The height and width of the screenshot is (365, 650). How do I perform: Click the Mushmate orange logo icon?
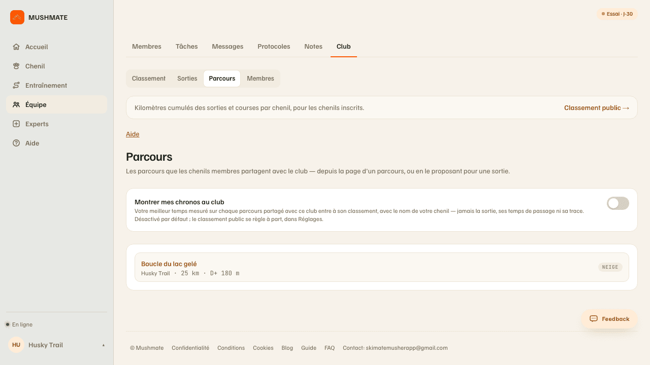pyautogui.click(x=17, y=17)
